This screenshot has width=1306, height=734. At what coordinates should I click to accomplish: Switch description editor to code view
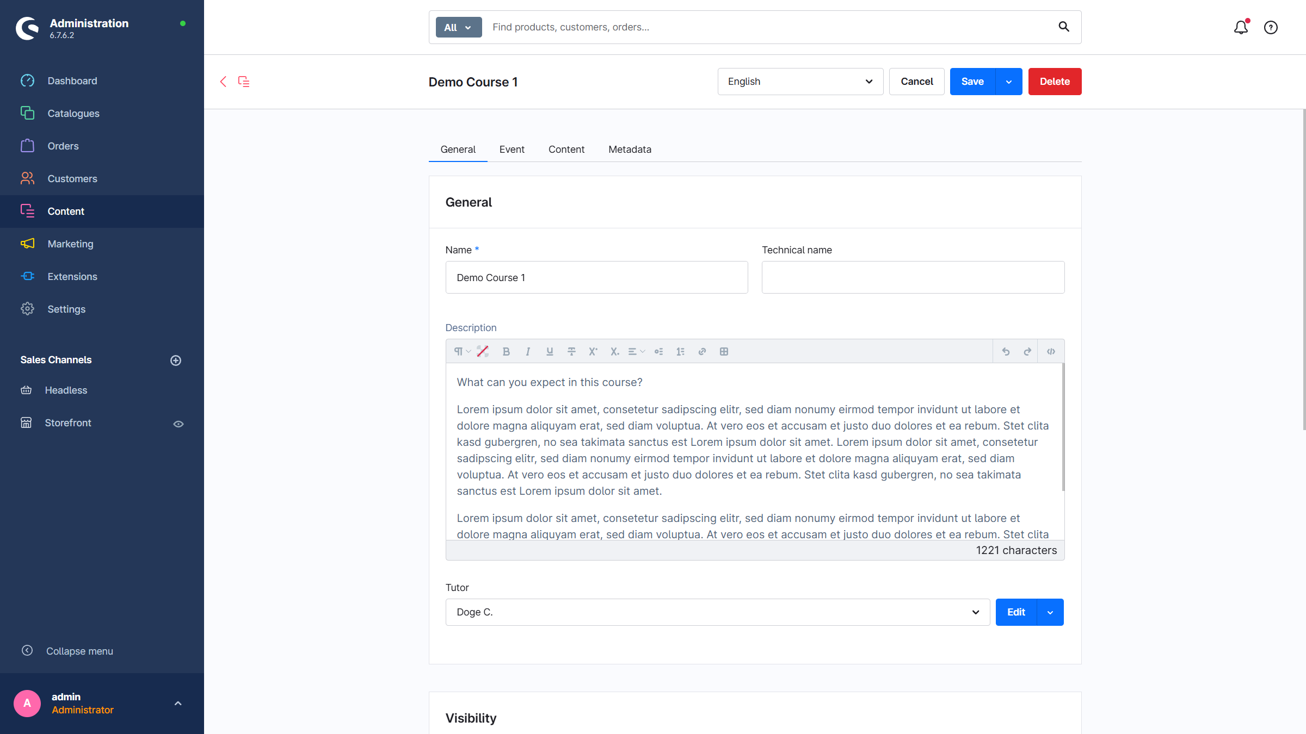(x=1051, y=352)
